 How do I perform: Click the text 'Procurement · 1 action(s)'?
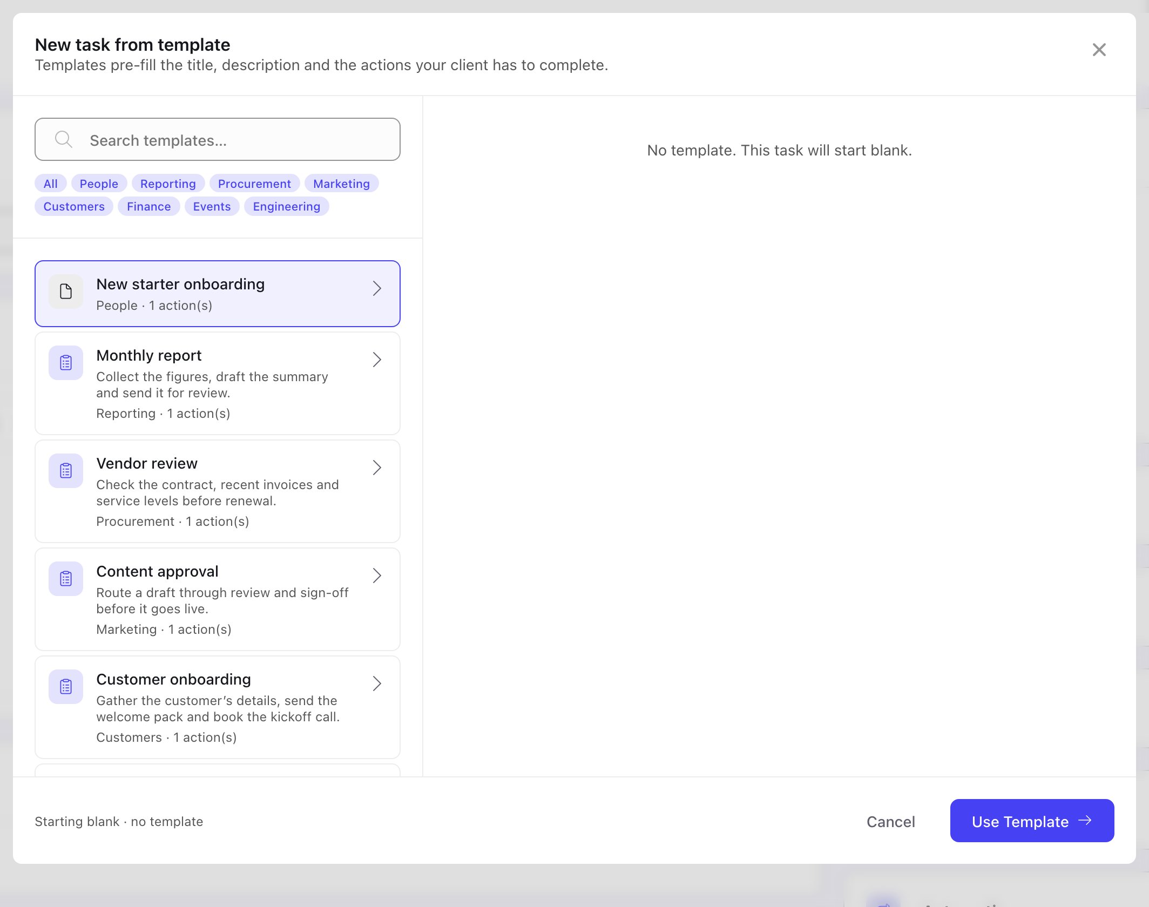173,522
